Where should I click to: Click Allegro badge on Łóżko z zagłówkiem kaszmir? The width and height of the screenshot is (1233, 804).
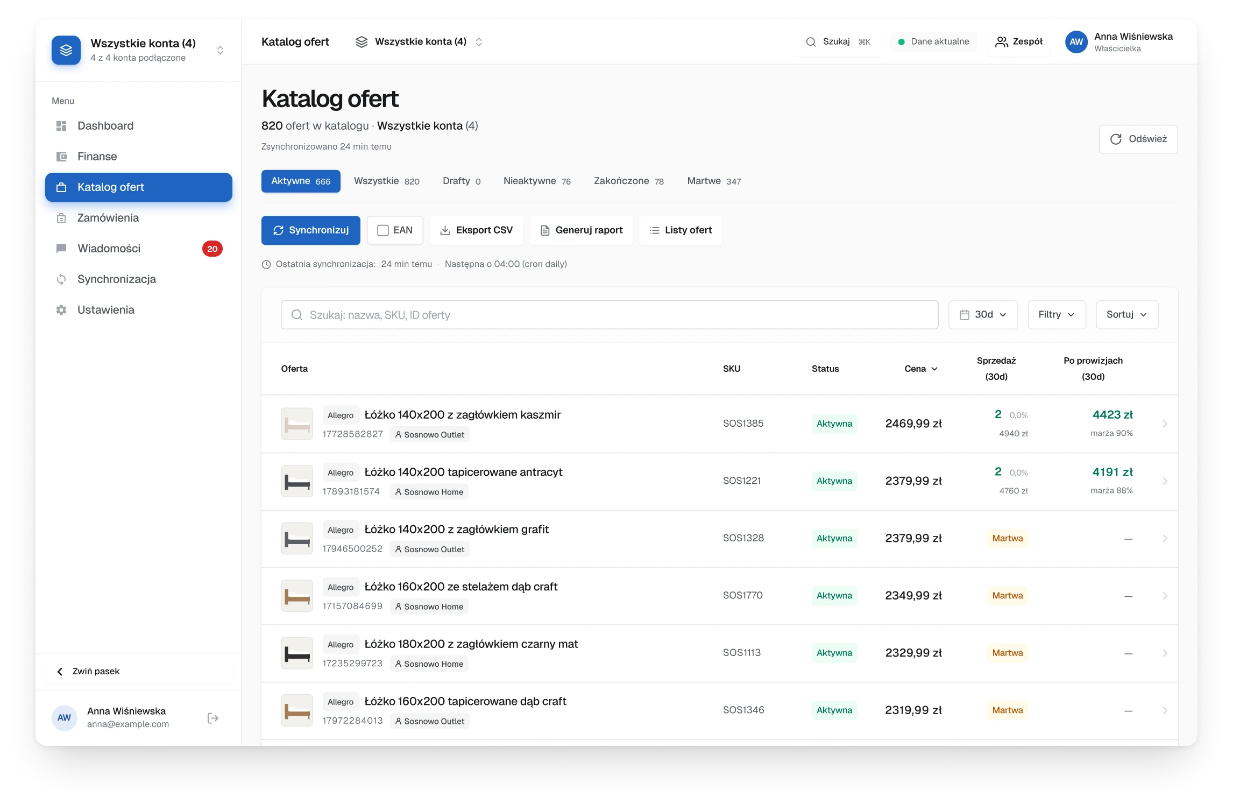click(341, 415)
